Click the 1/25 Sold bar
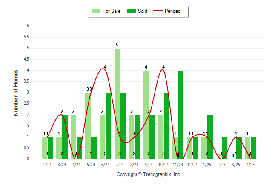 [210, 137]
